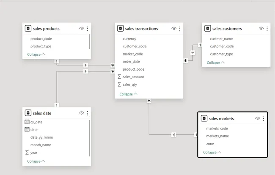This screenshot has width=275, height=175.
Task: Select markets_name field in sales markets
Action: (217, 136)
